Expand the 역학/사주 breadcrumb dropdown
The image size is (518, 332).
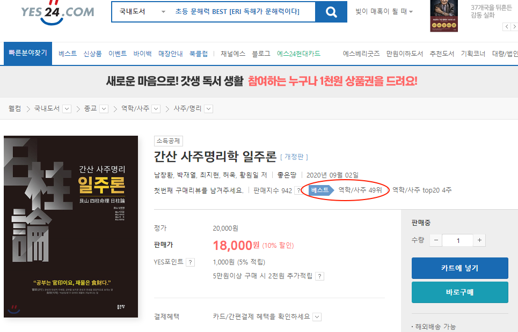[x=156, y=109]
